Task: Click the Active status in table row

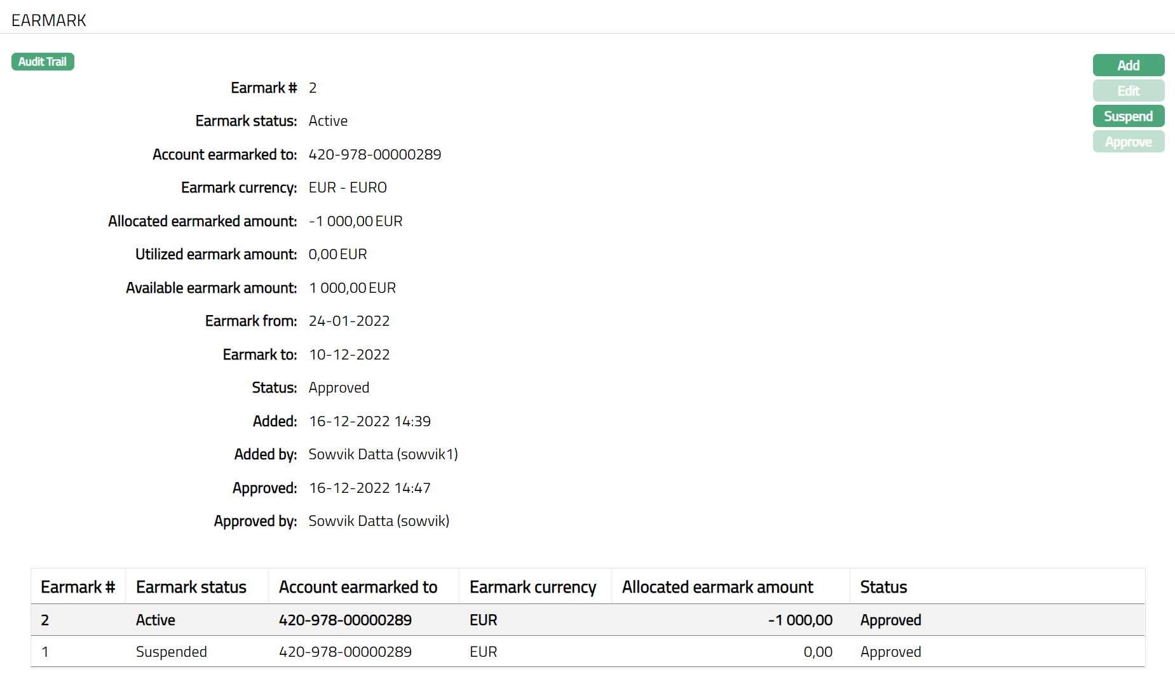Action: pyautogui.click(x=155, y=620)
